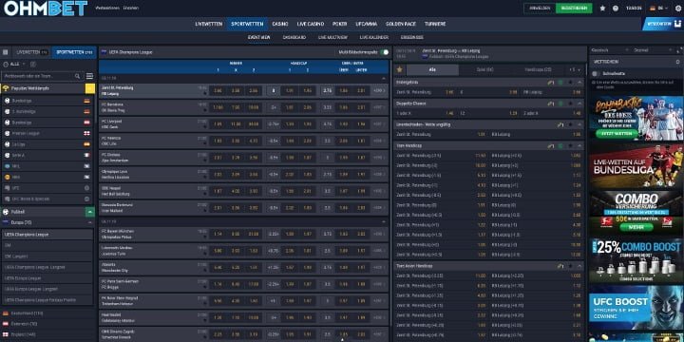Click the ANMELDEN button
Image resolution: width=684 pixels, height=342 pixels.
(x=540, y=8)
